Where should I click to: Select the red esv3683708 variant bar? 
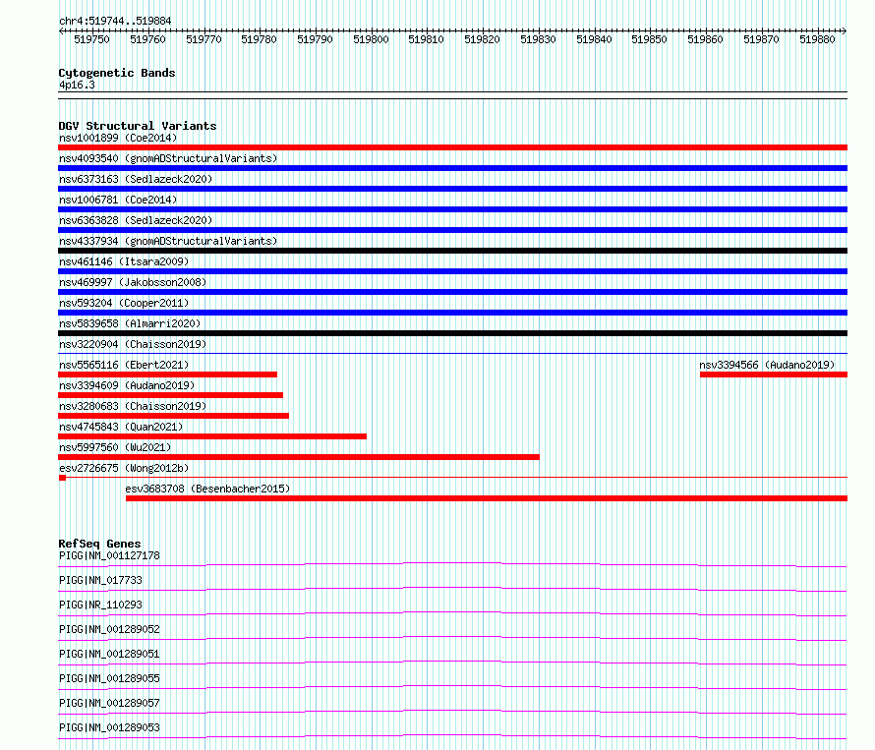pos(487,498)
